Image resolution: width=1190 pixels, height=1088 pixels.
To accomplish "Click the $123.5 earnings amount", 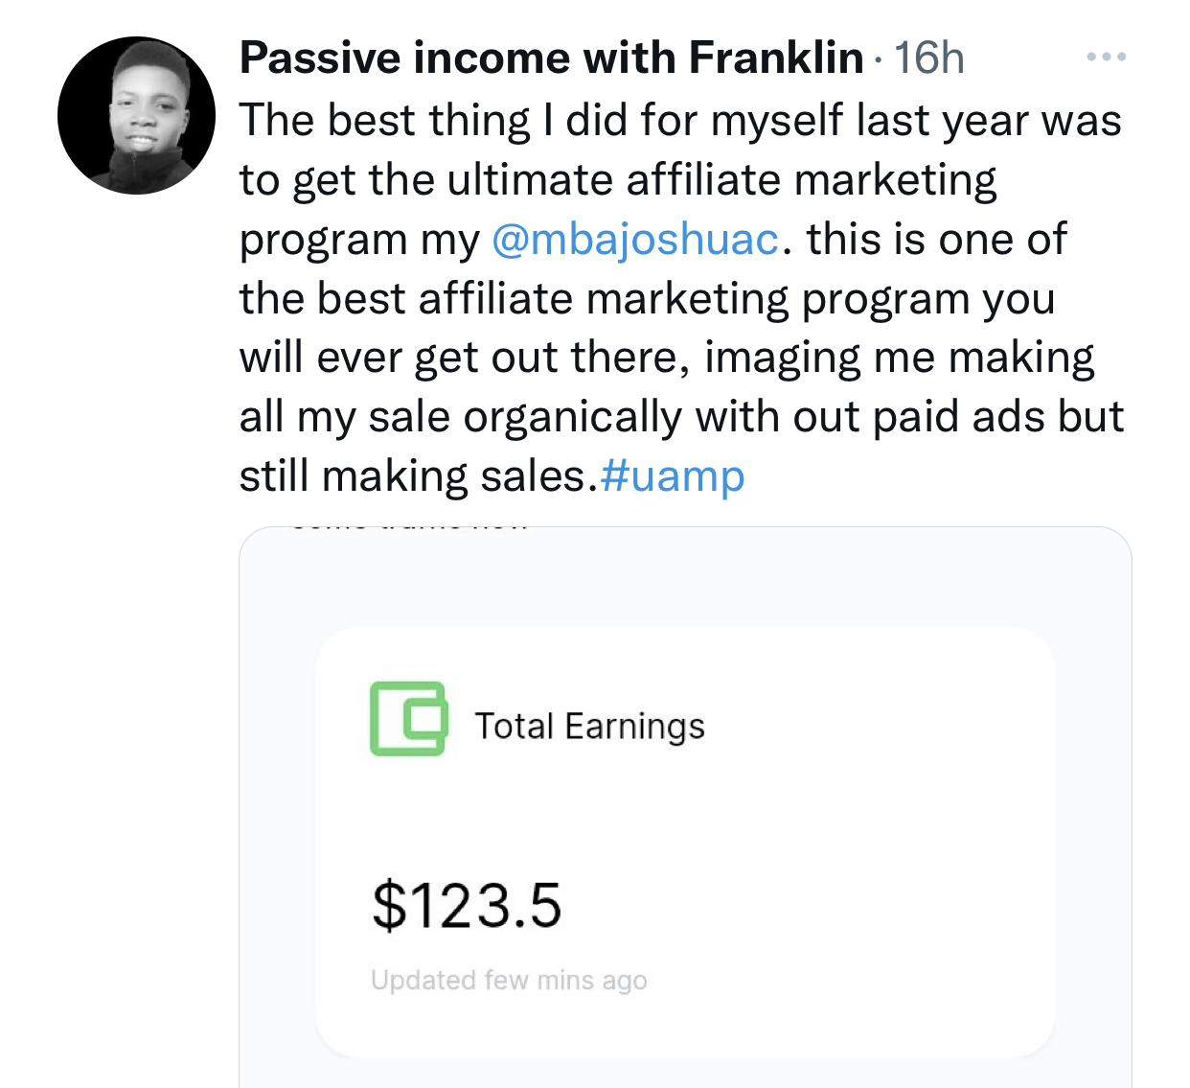I will tap(467, 906).
